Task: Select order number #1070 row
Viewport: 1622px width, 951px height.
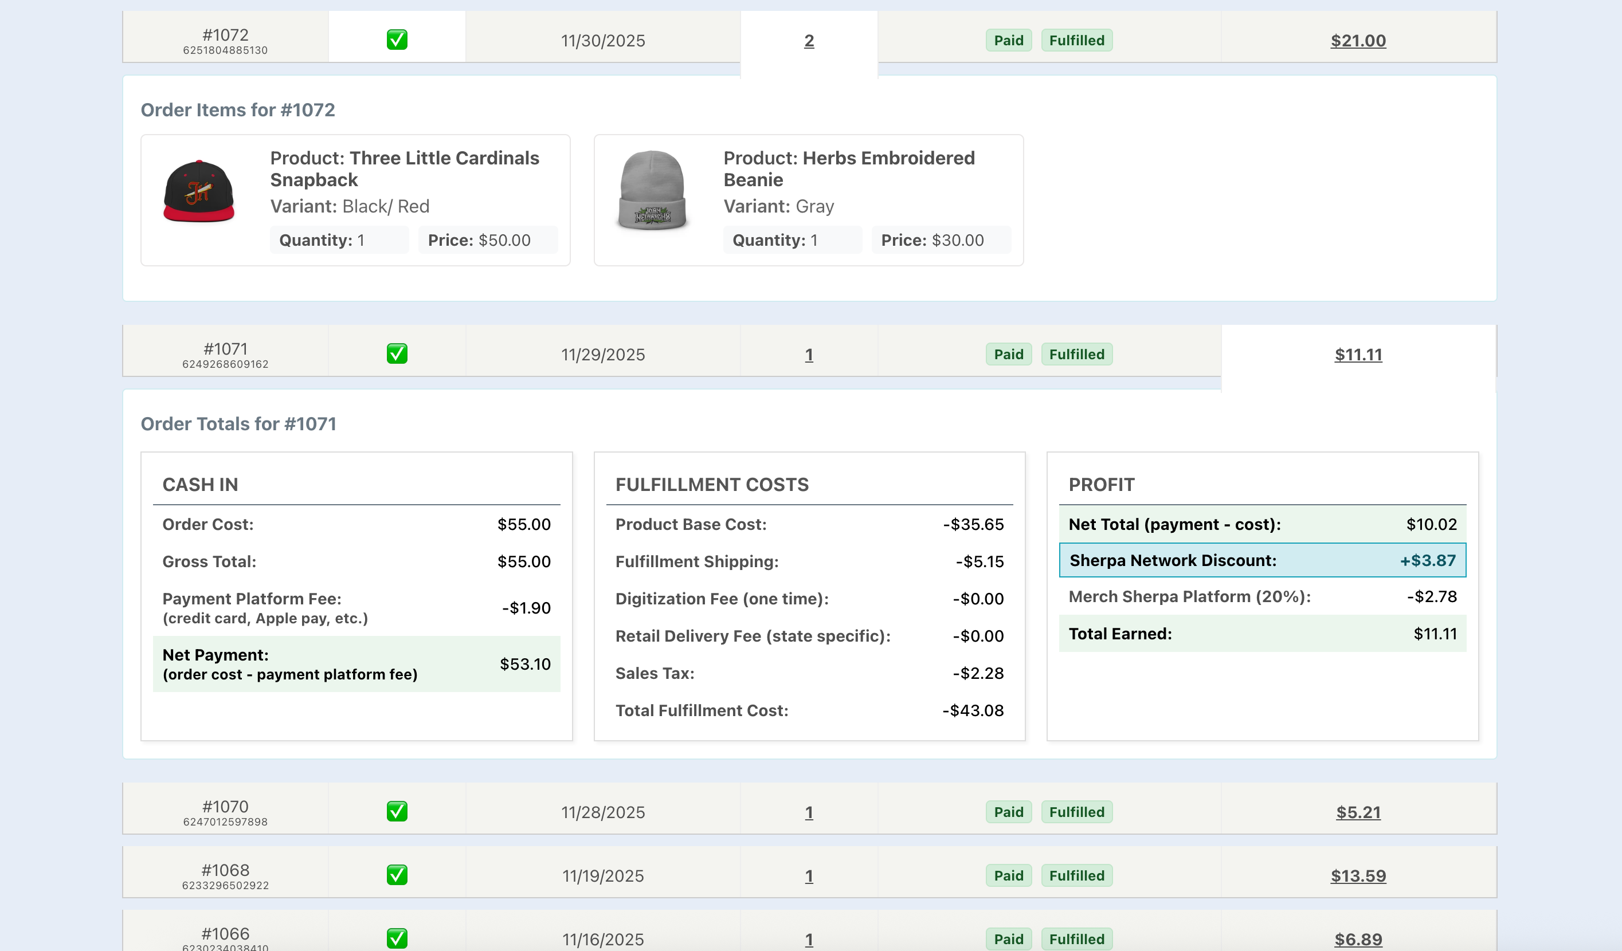Action: click(x=225, y=812)
